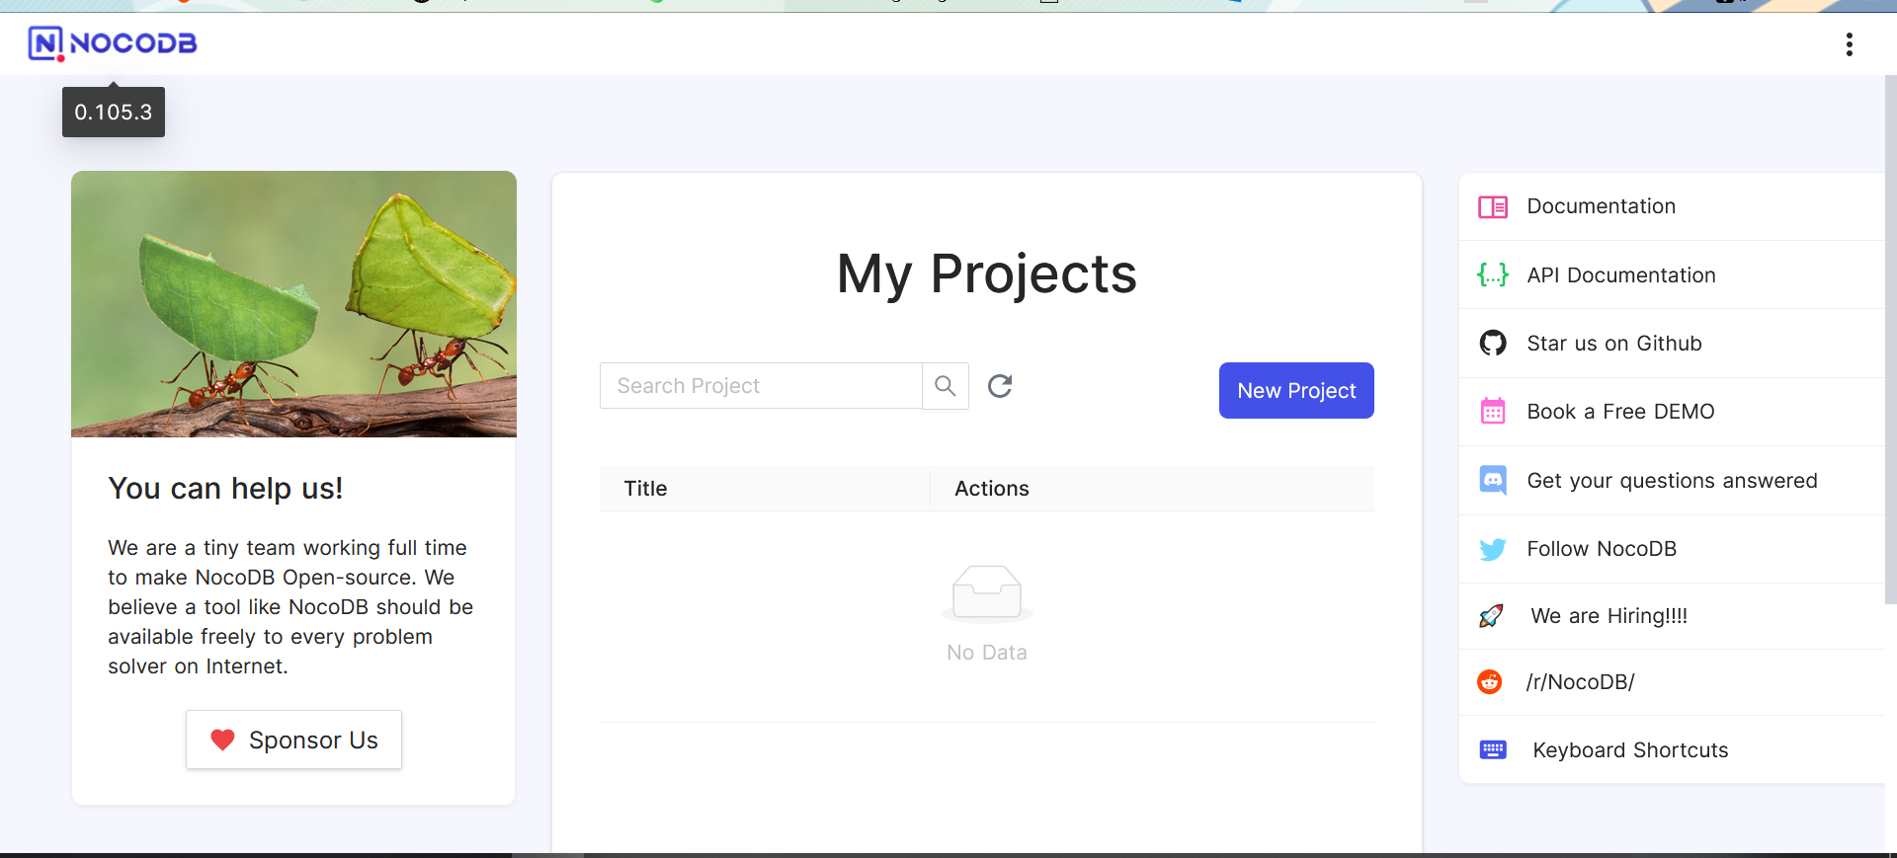Click the search magnifier icon
1897x858 pixels.
pyautogui.click(x=946, y=386)
